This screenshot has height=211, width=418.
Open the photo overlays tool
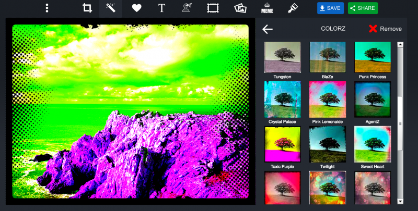(240, 8)
